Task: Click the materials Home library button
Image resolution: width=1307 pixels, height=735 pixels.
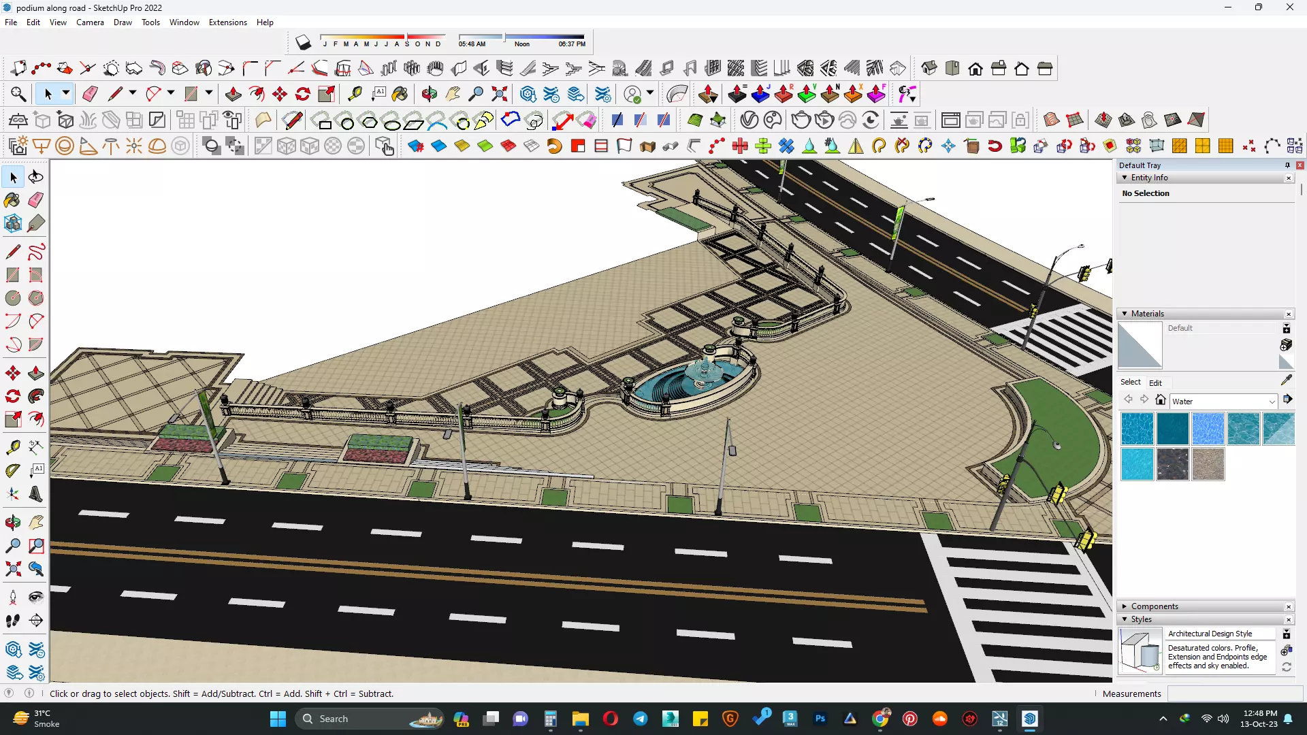Action: (1161, 400)
